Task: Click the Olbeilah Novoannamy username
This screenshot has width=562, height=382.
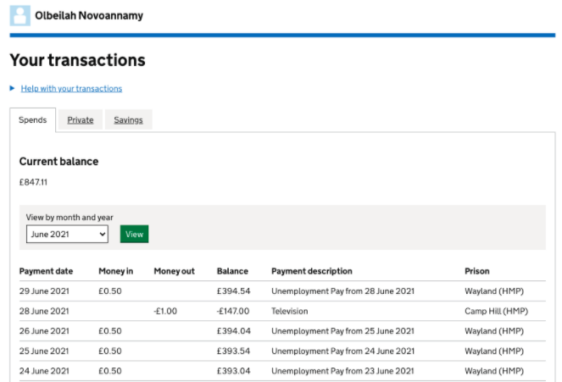Action: (89, 15)
